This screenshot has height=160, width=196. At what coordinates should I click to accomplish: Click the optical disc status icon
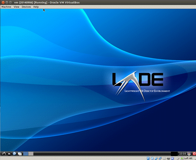click(x=152, y=158)
